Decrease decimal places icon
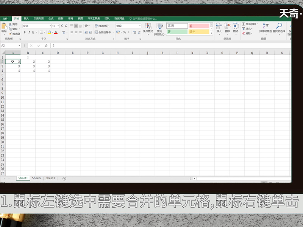 pos(139,32)
